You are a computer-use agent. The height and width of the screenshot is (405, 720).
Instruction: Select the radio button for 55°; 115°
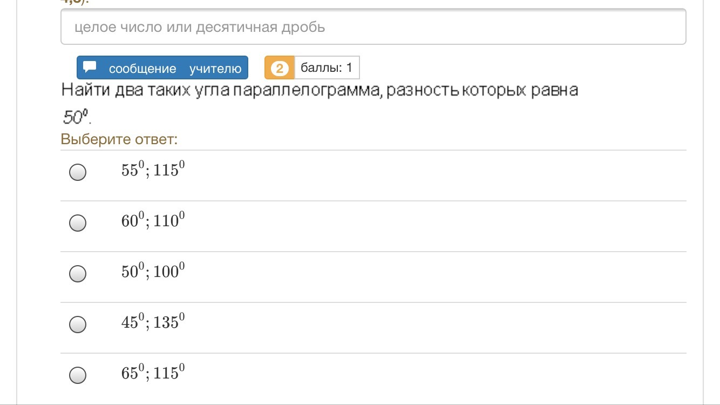[78, 172]
